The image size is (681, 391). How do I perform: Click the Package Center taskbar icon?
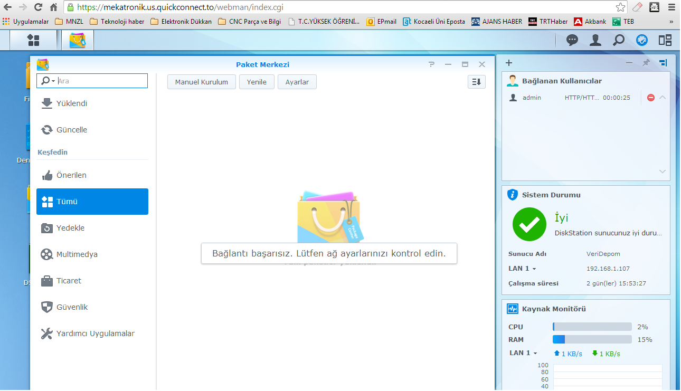click(x=78, y=40)
